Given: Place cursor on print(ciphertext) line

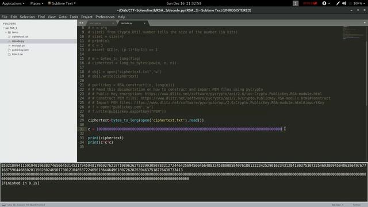Looking at the screenshot, I should (x=106, y=138).
